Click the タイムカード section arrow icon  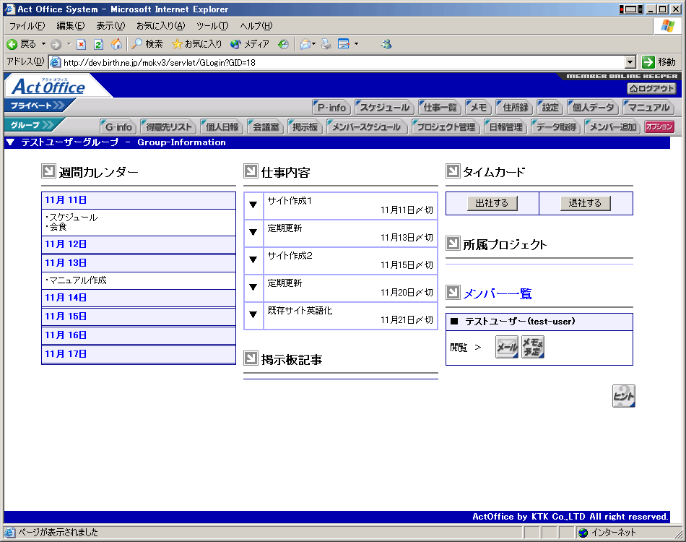(453, 171)
